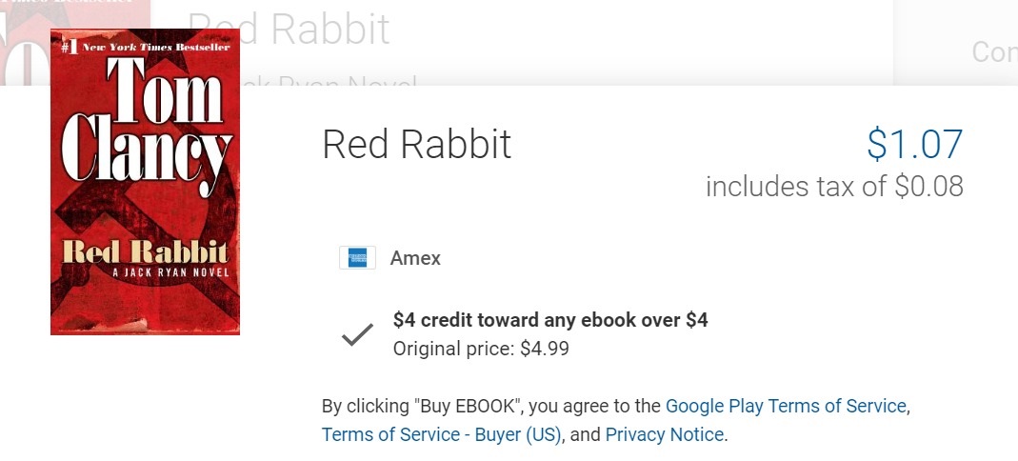Click the $1.07 total price

(914, 144)
